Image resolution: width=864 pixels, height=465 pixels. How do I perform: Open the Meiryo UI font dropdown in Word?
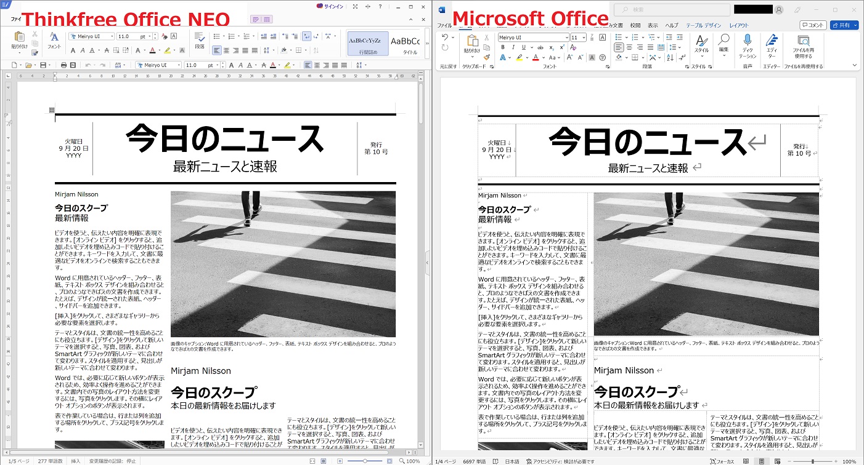566,38
